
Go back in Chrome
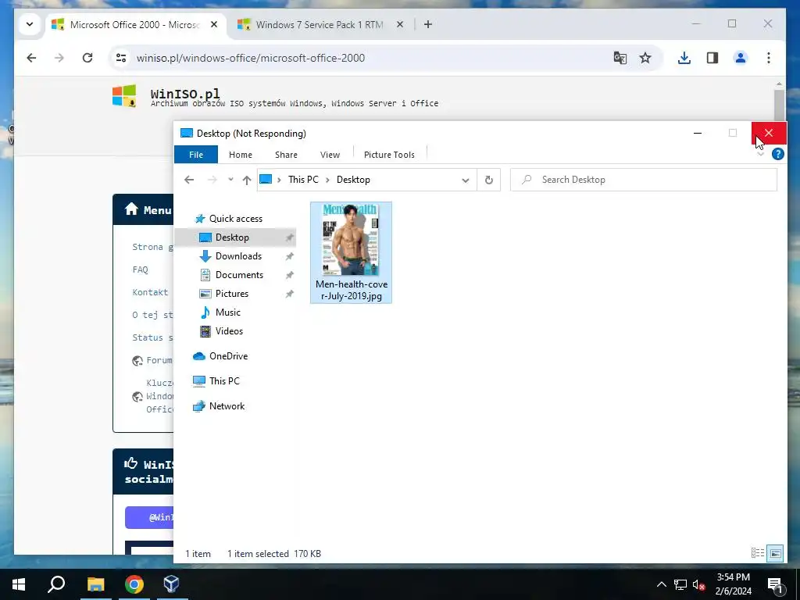coord(31,58)
